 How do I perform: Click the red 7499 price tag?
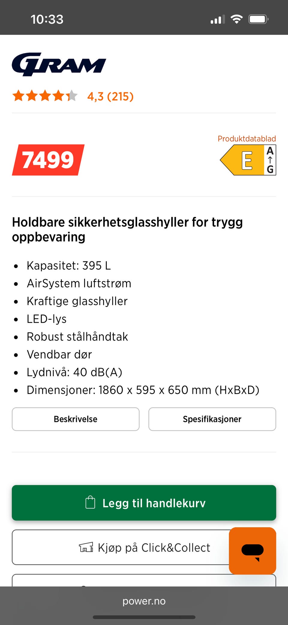48,160
